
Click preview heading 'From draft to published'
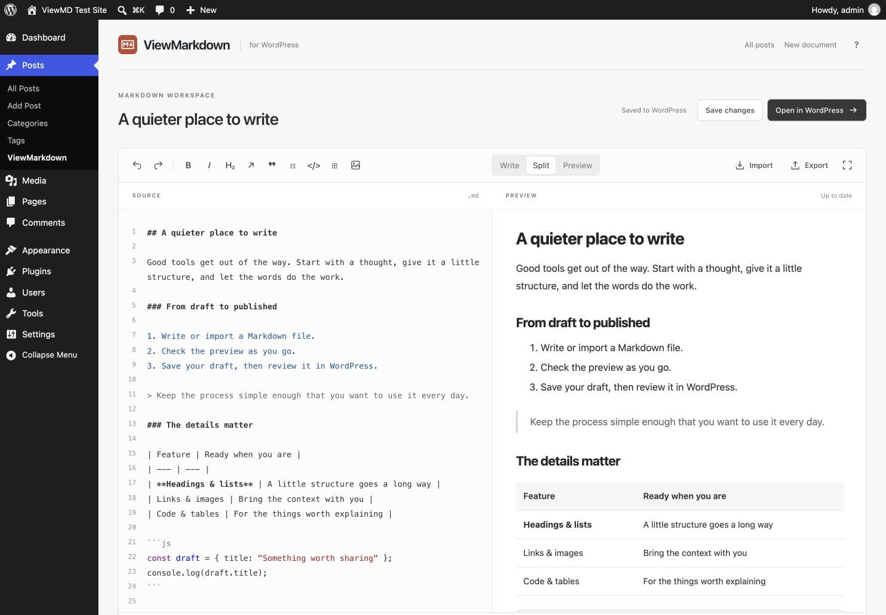click(x=583, y=323)
